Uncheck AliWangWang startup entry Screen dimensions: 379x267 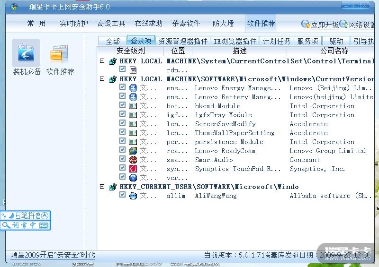[123, 194]
